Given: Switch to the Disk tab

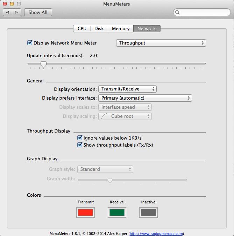Looking at the screenshot, I should tap(99, 29).
